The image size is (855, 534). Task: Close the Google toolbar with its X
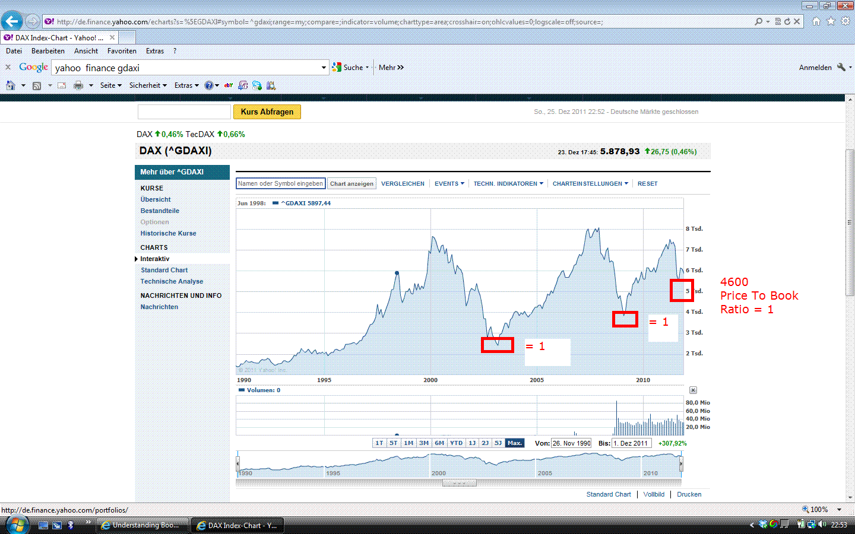[x=8, y=67]
